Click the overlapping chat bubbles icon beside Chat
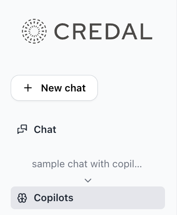 coord(22,129)
